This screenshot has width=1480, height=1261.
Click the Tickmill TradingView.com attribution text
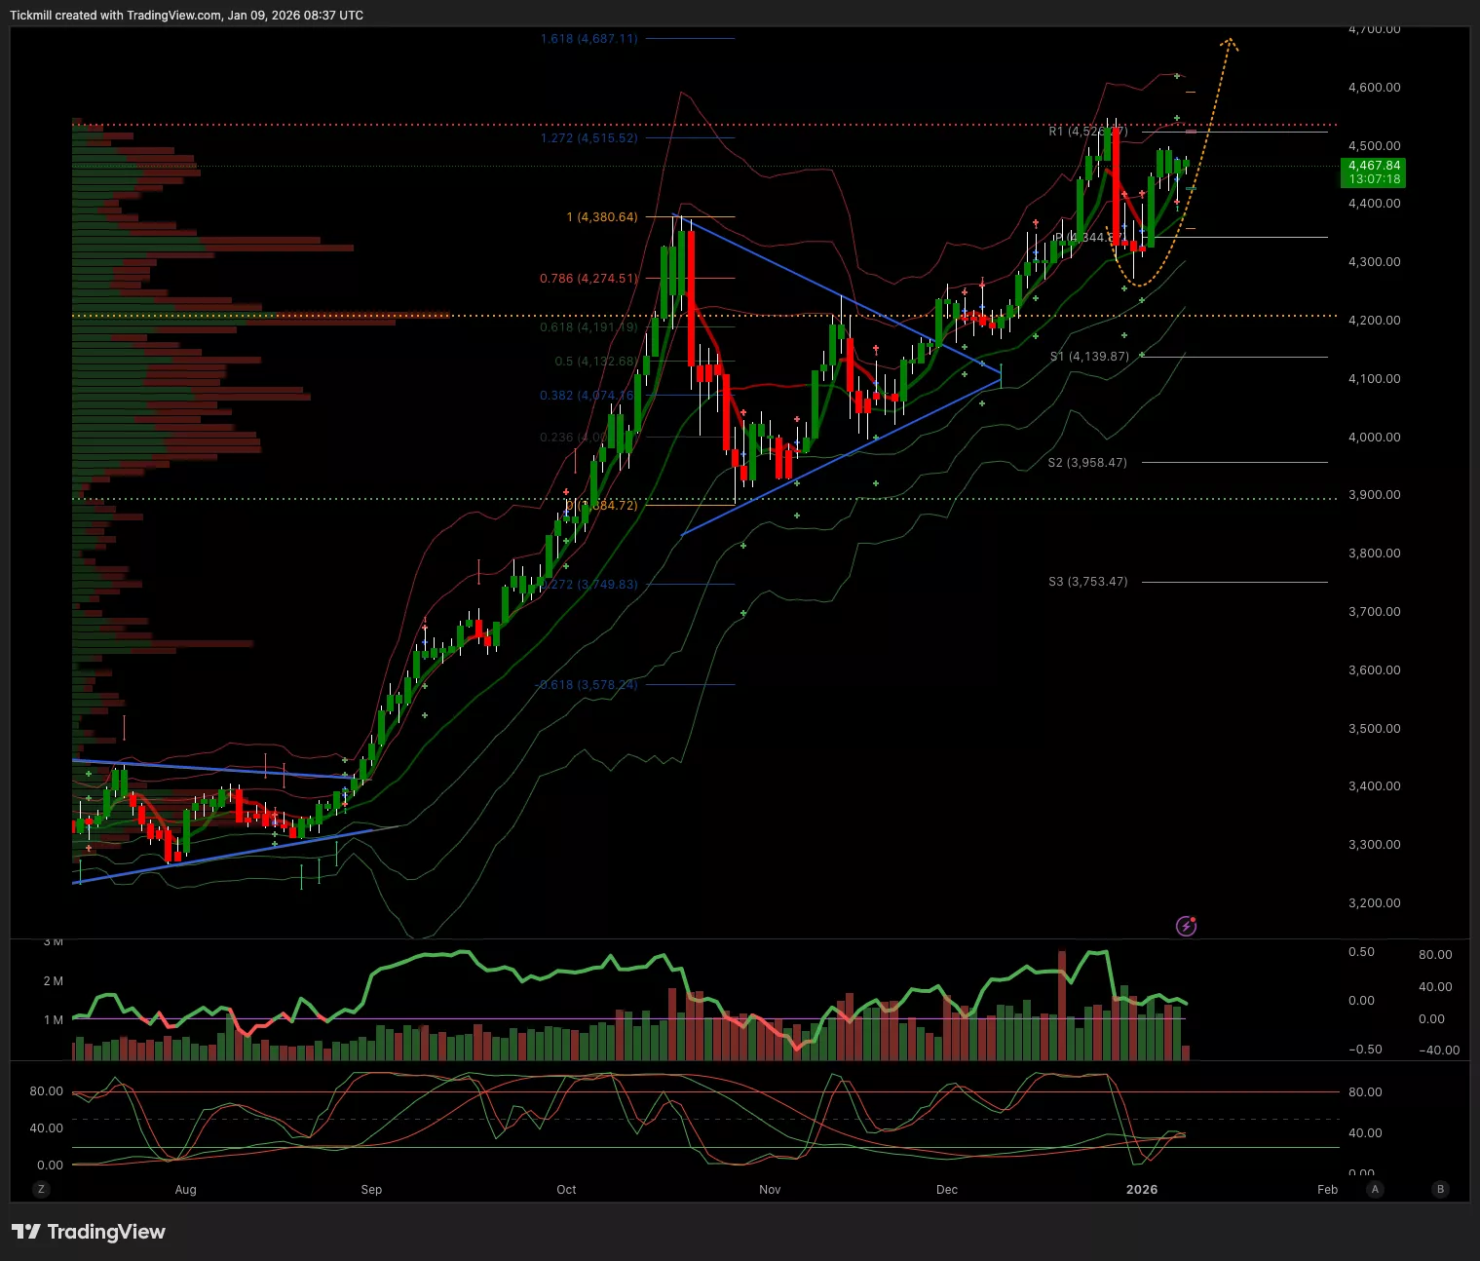point(186,15)
